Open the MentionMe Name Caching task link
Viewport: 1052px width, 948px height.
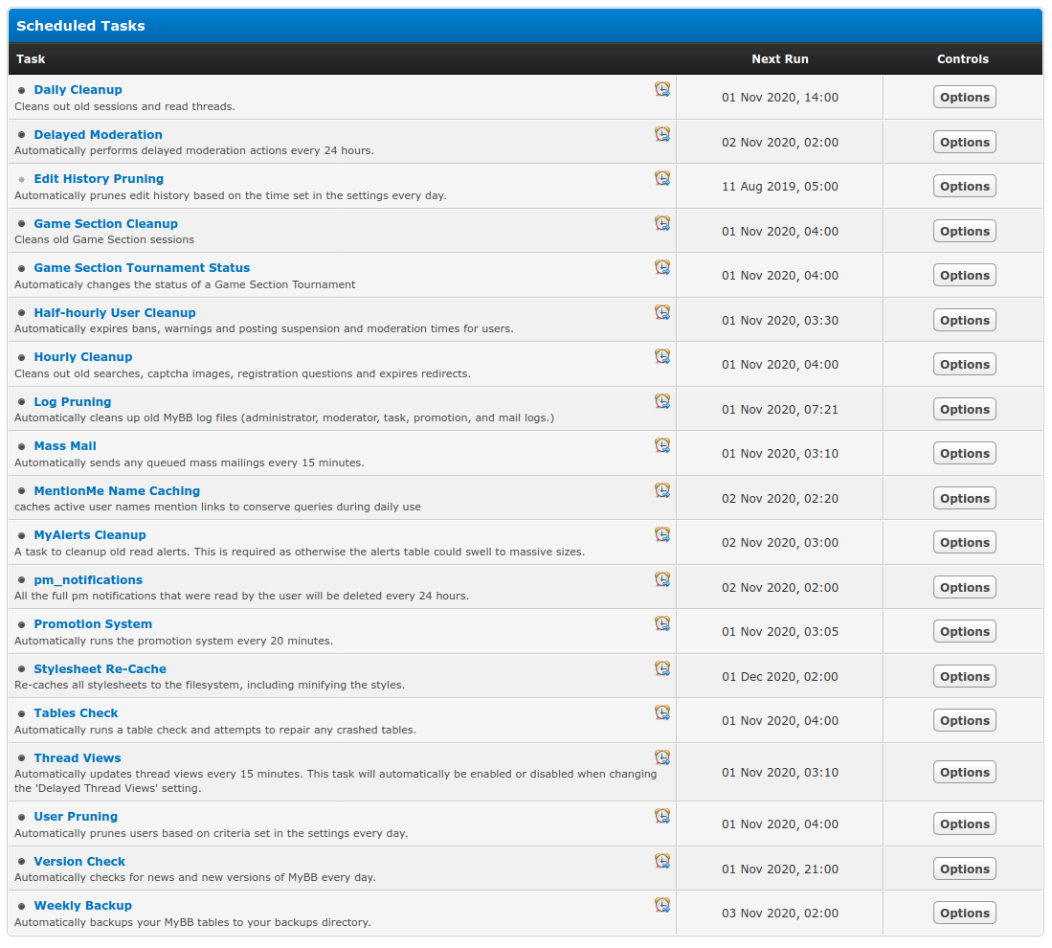pyautogui.click(x=117, y=491)
